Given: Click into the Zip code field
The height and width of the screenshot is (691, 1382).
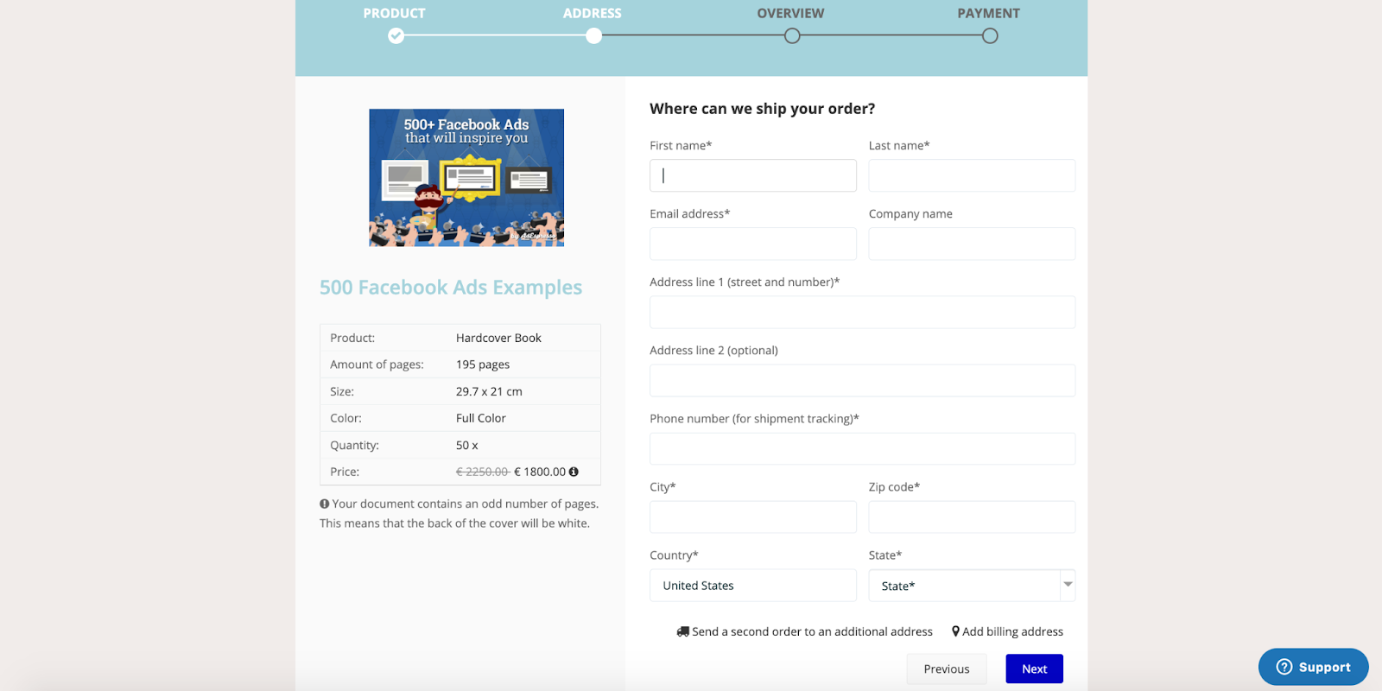Looking at the screenshot, I should (972, 517).
